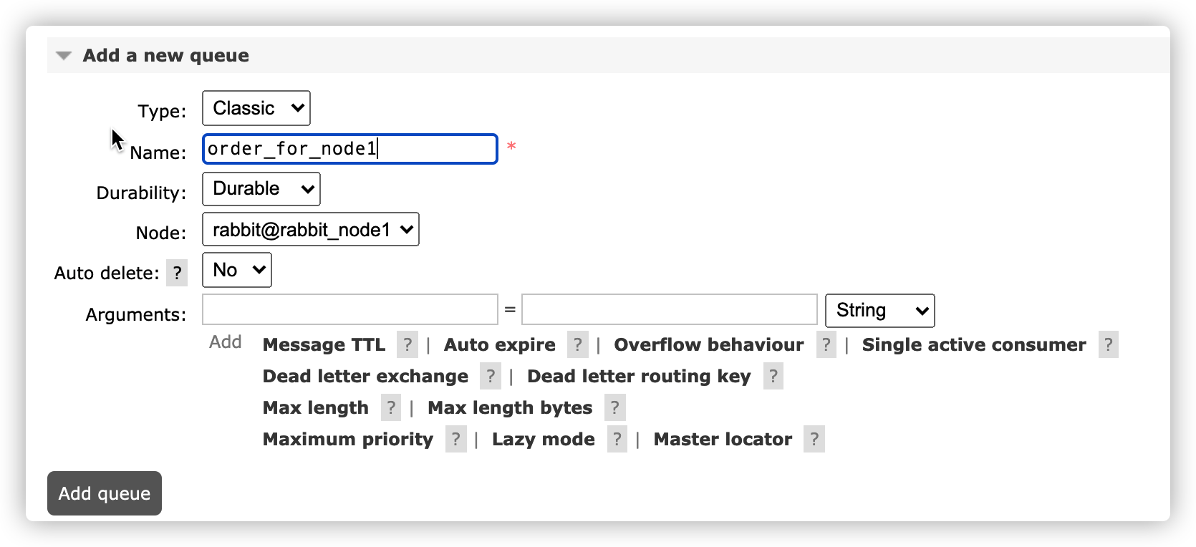Viewport: 1196px width, 547px height.
Task: Click Max length bytes help icon
Action: click(x=614, y=407)
